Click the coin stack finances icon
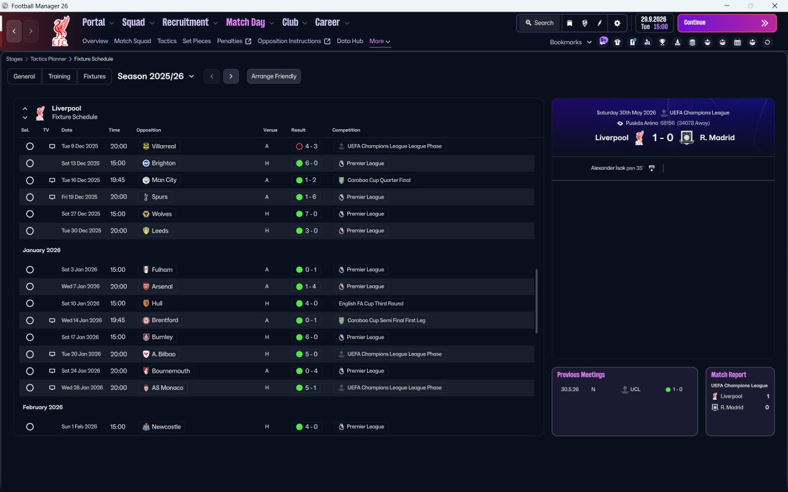788x492 pixels. click(x=693, y=42)
